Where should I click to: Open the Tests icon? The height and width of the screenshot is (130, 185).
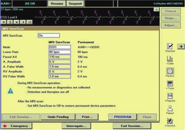(170, 83)
